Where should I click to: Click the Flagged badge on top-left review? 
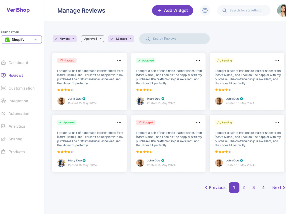67,60
